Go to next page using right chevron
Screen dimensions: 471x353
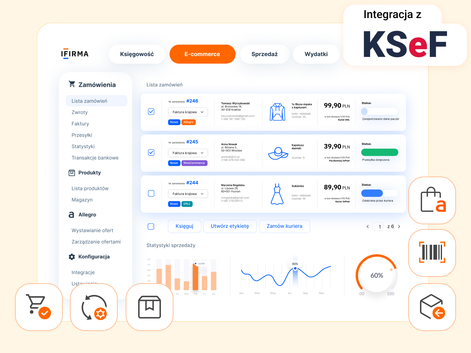tap(399, 226)
